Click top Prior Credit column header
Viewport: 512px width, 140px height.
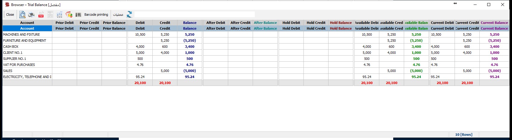[x=89, y=23]
